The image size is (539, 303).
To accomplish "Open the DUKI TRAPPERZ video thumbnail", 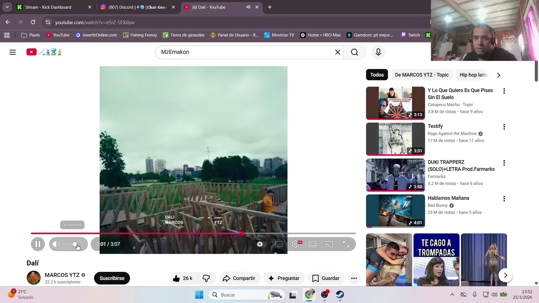I will (395, 175).
